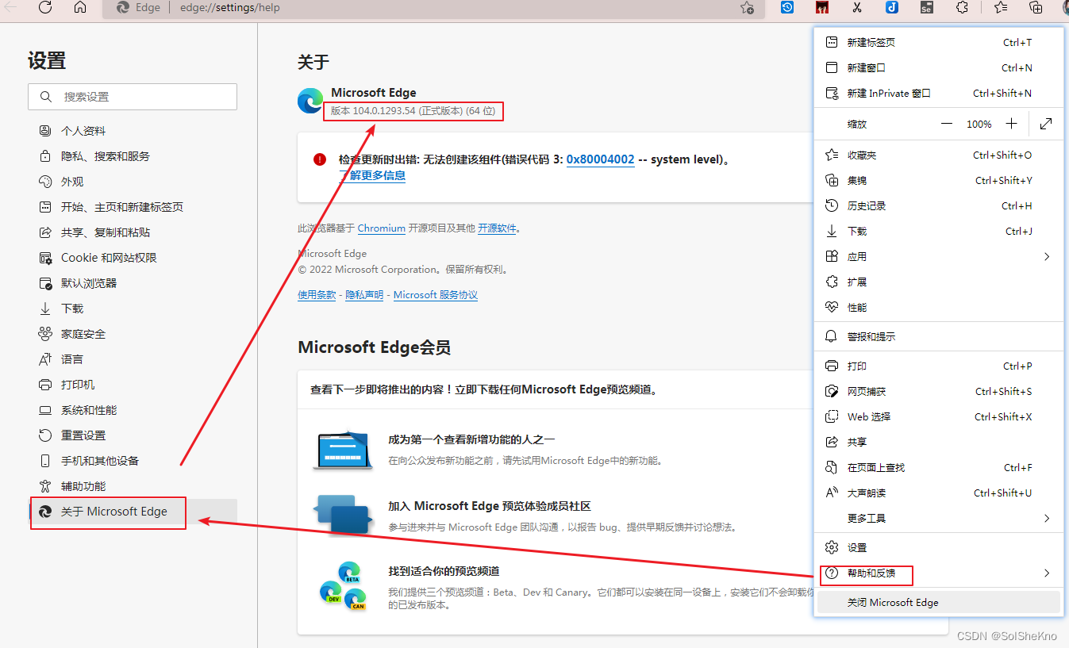Open 重置设置 settings section

[x=133, y=435]
